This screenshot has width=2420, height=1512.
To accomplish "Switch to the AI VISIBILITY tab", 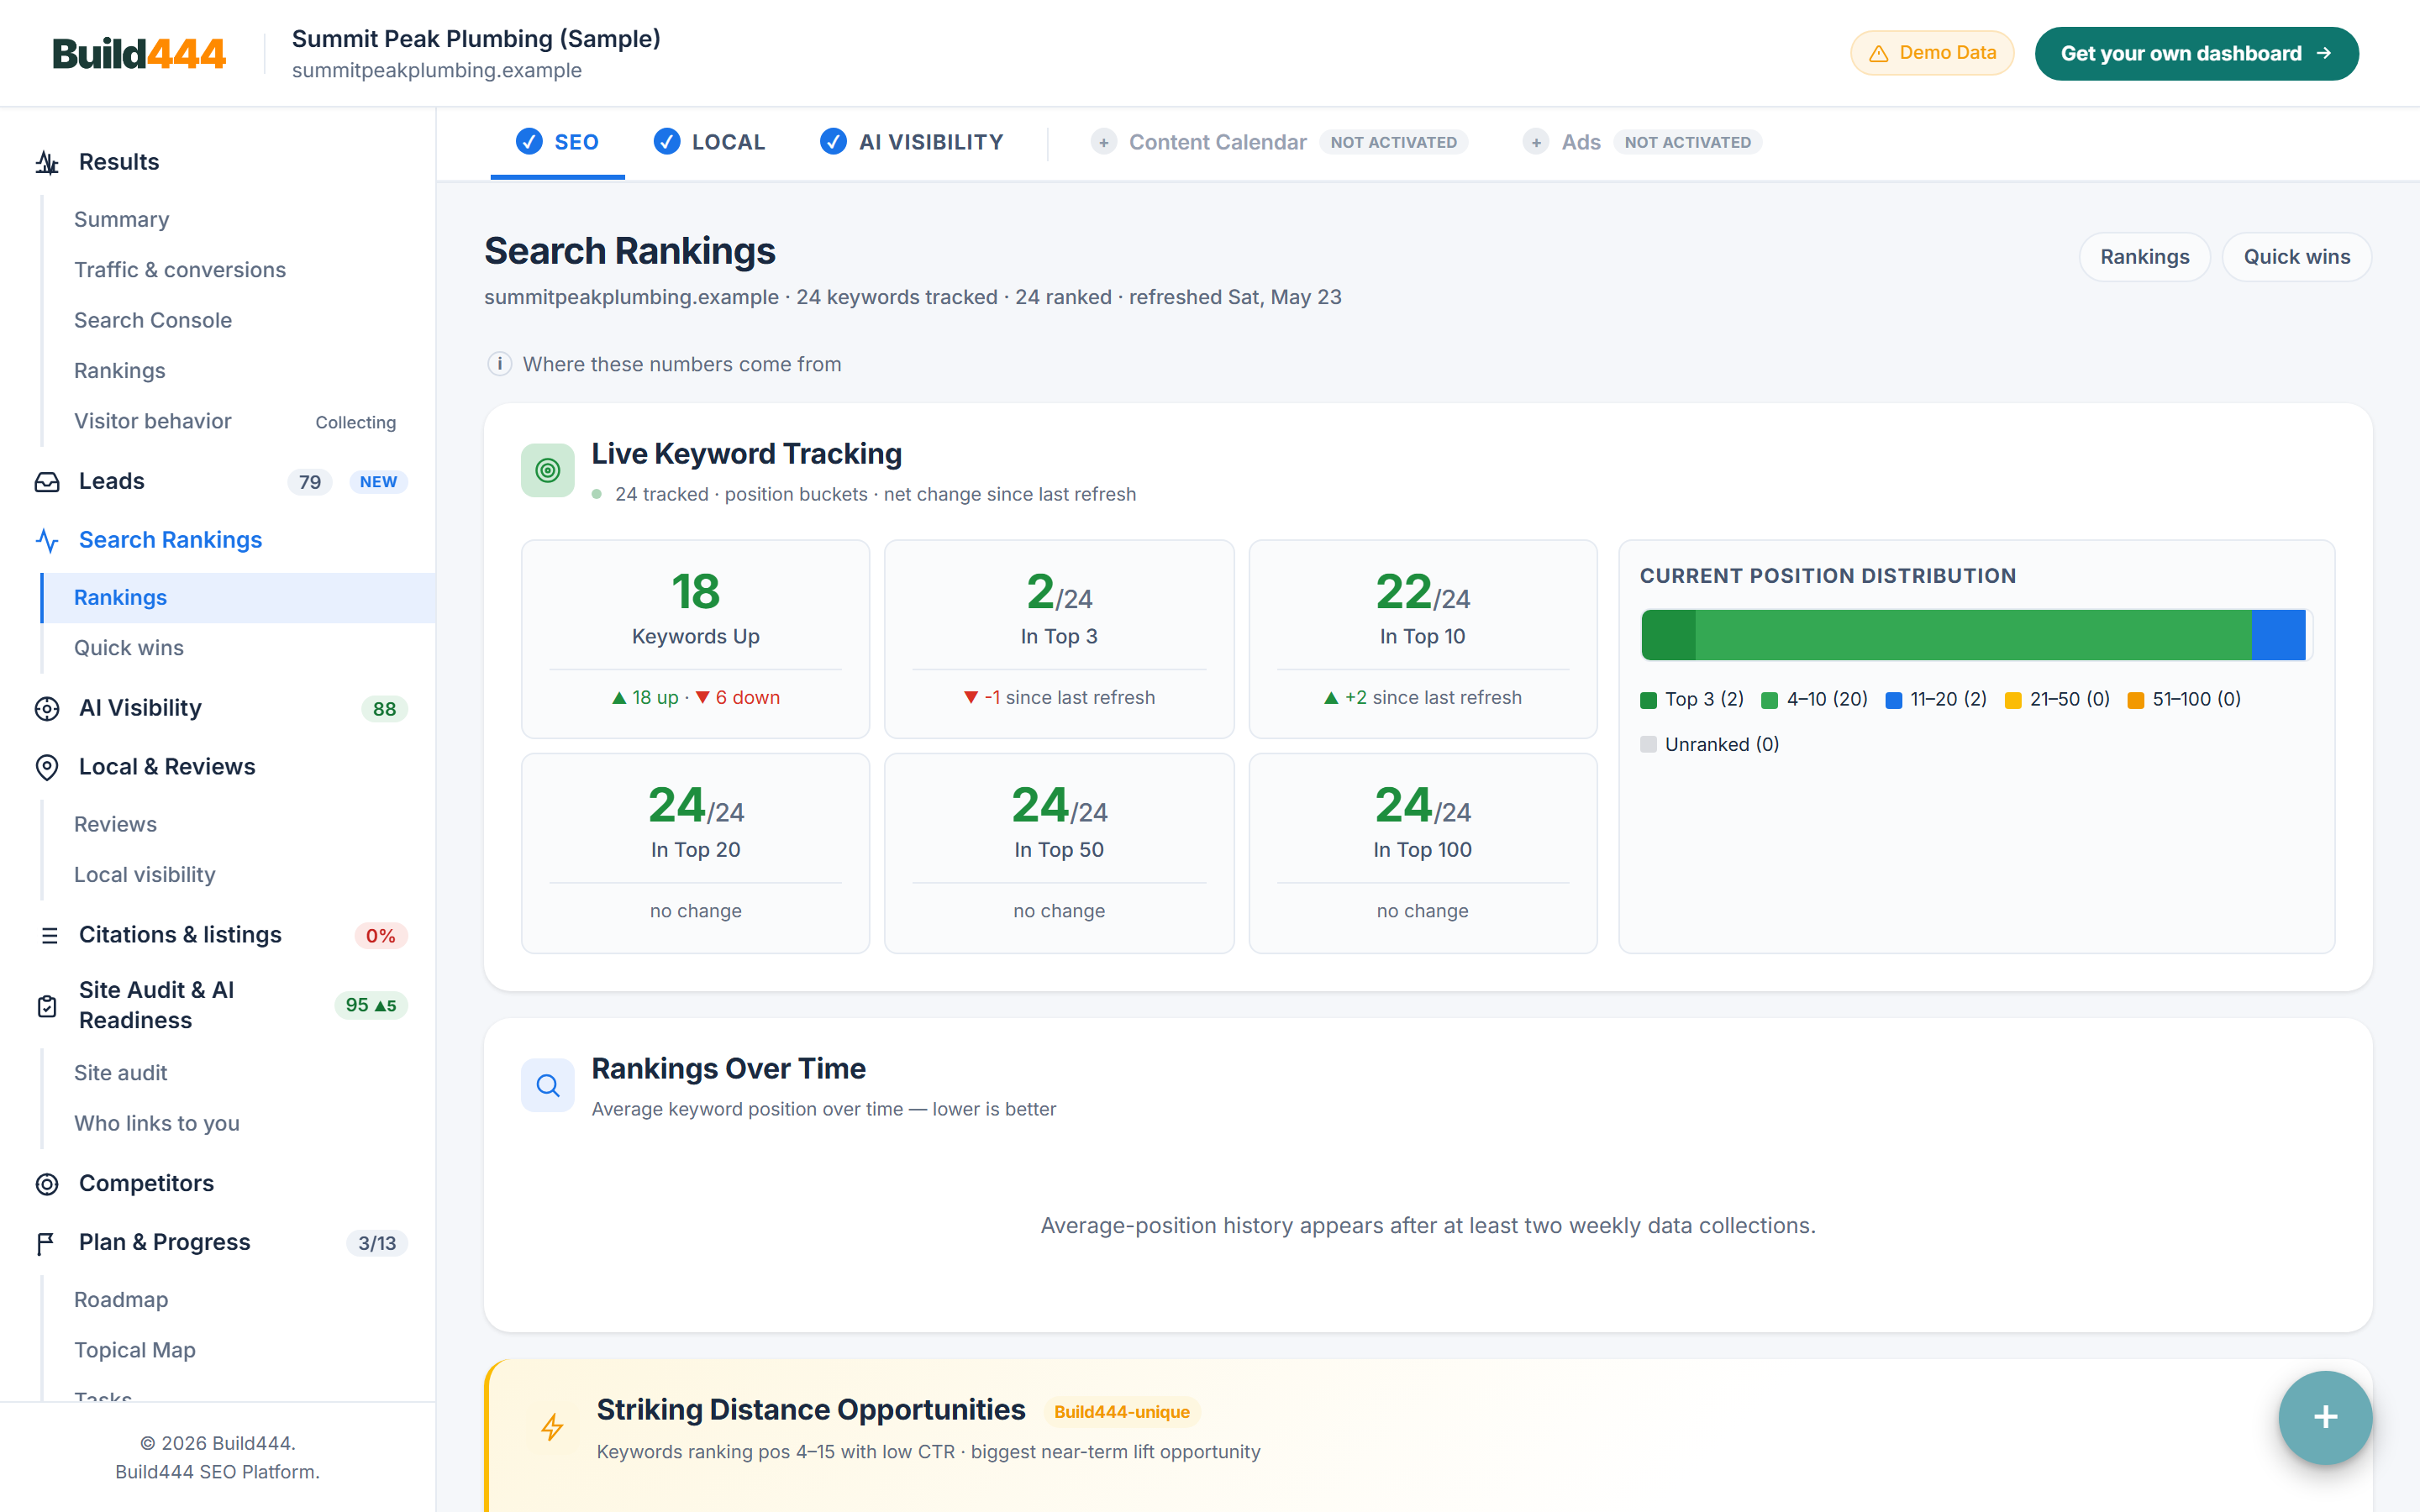I will pyautogui.click(x=911, y=143).
